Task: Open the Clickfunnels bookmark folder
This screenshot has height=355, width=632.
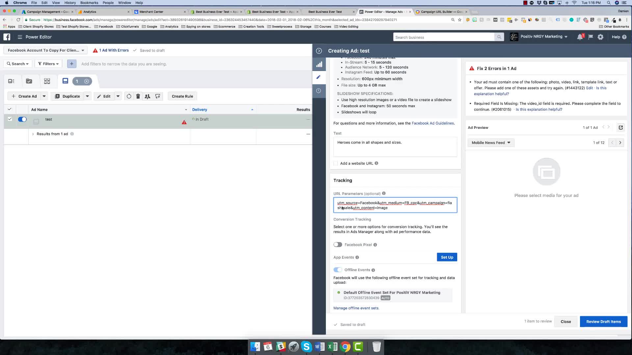Action: tap(127, 27)
